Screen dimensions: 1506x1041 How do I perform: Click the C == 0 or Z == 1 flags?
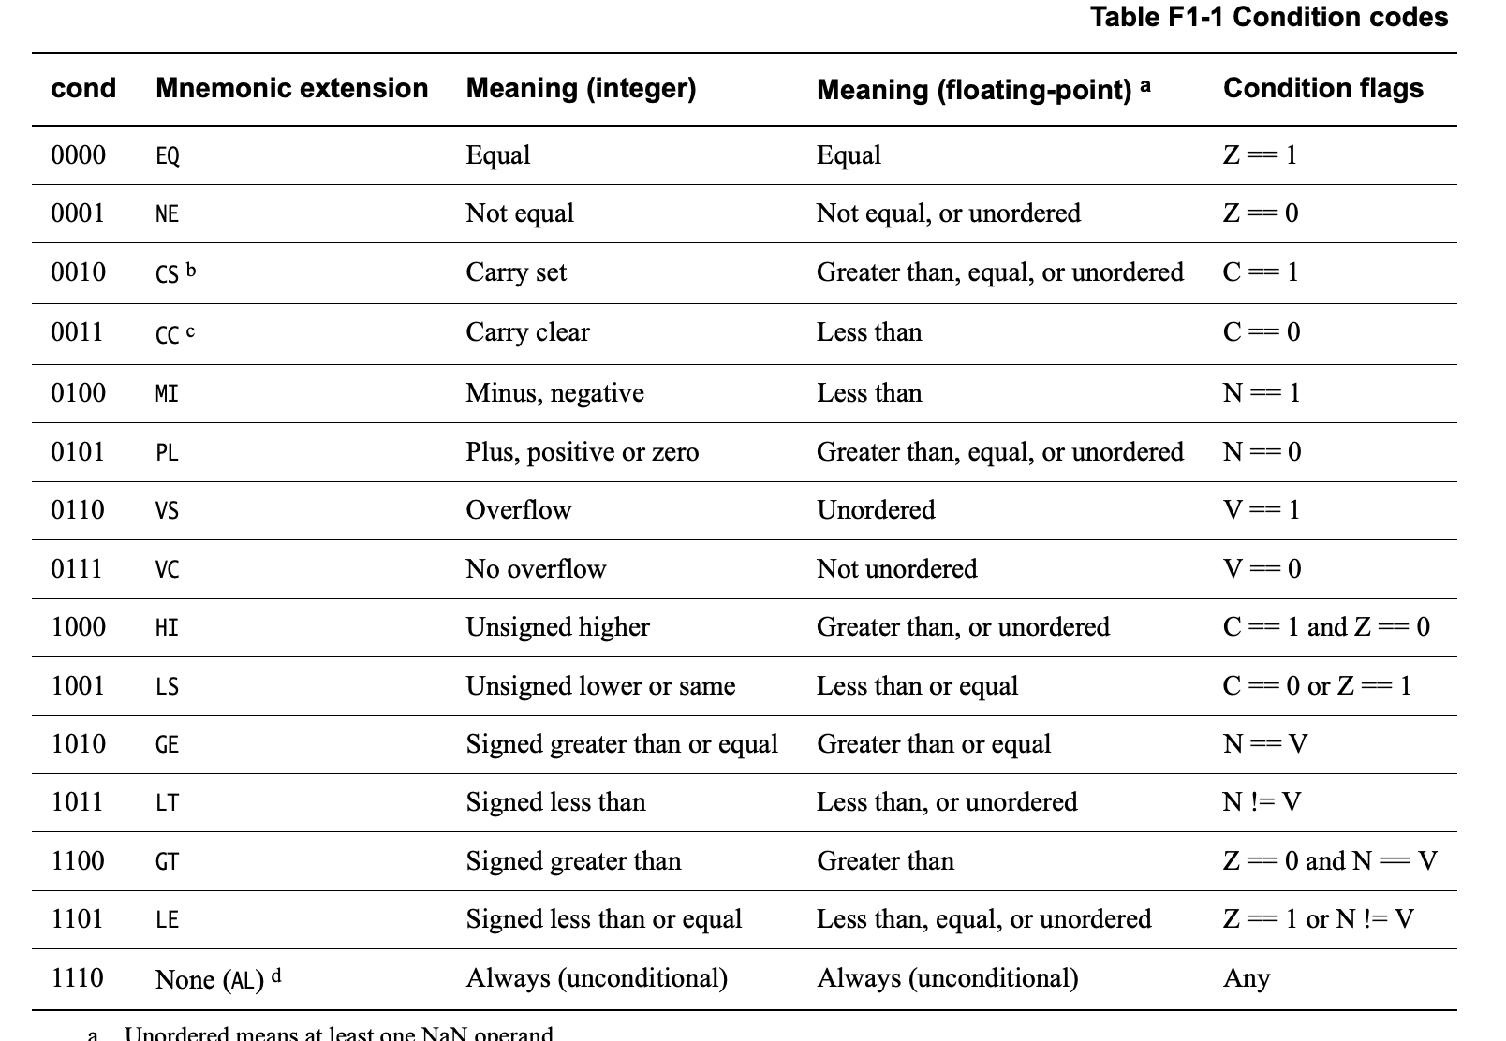click(x=1316, y=686)
